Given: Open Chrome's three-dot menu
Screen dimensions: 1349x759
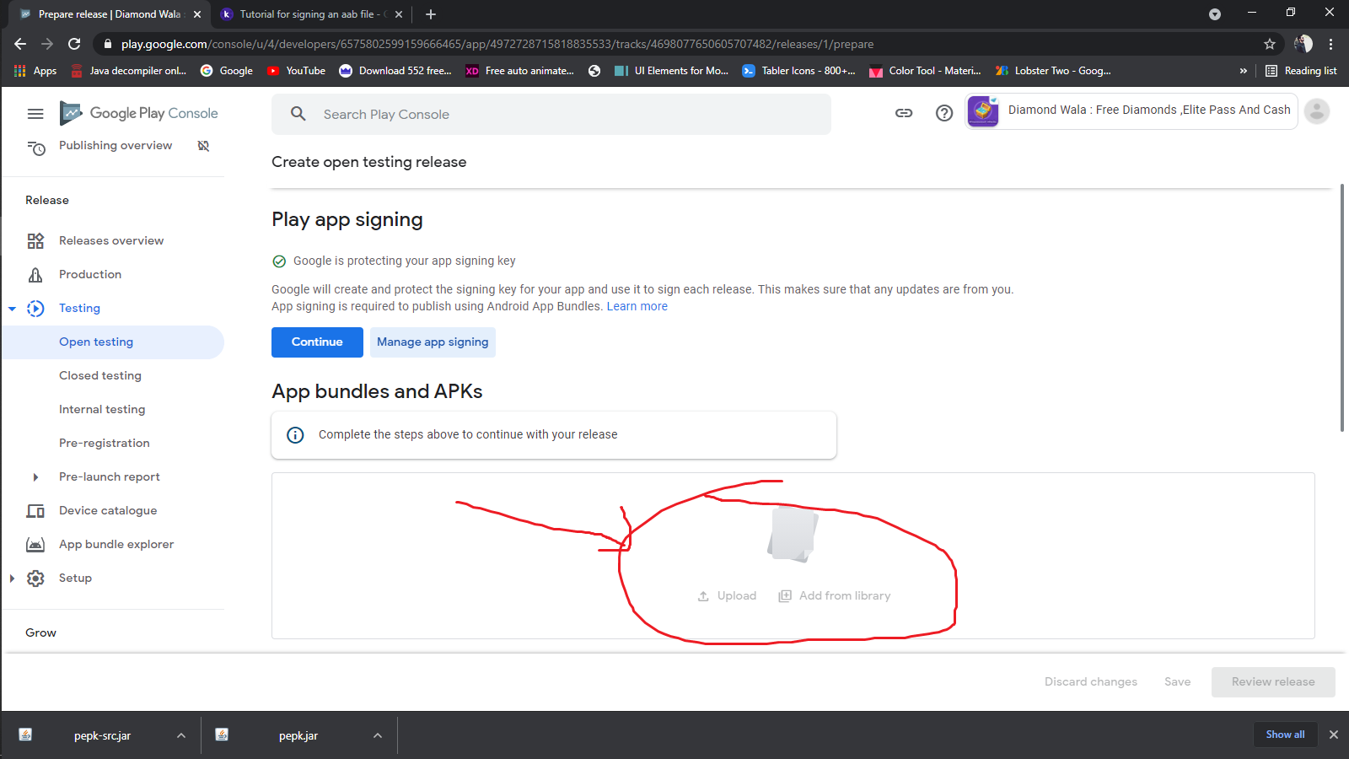Looking at the screenshot, I should click(x=1331, y=44).
